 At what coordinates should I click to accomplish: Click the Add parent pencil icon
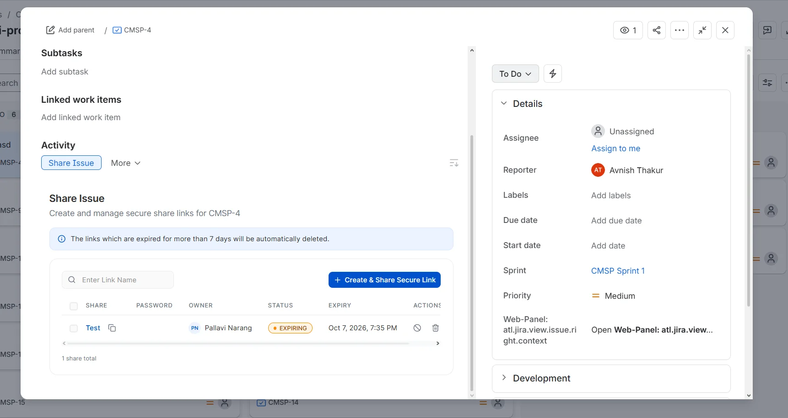click(50, 30)
